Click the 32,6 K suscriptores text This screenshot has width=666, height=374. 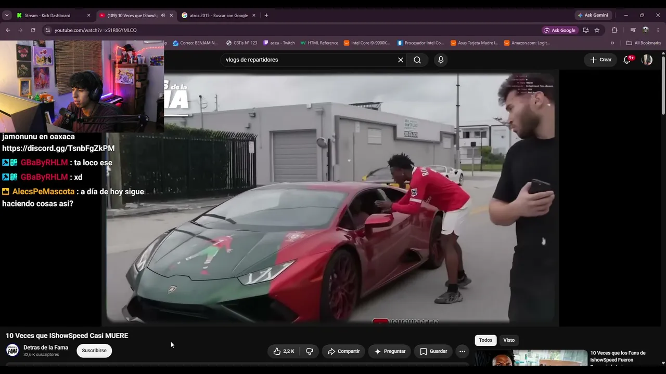coord(41,355)
